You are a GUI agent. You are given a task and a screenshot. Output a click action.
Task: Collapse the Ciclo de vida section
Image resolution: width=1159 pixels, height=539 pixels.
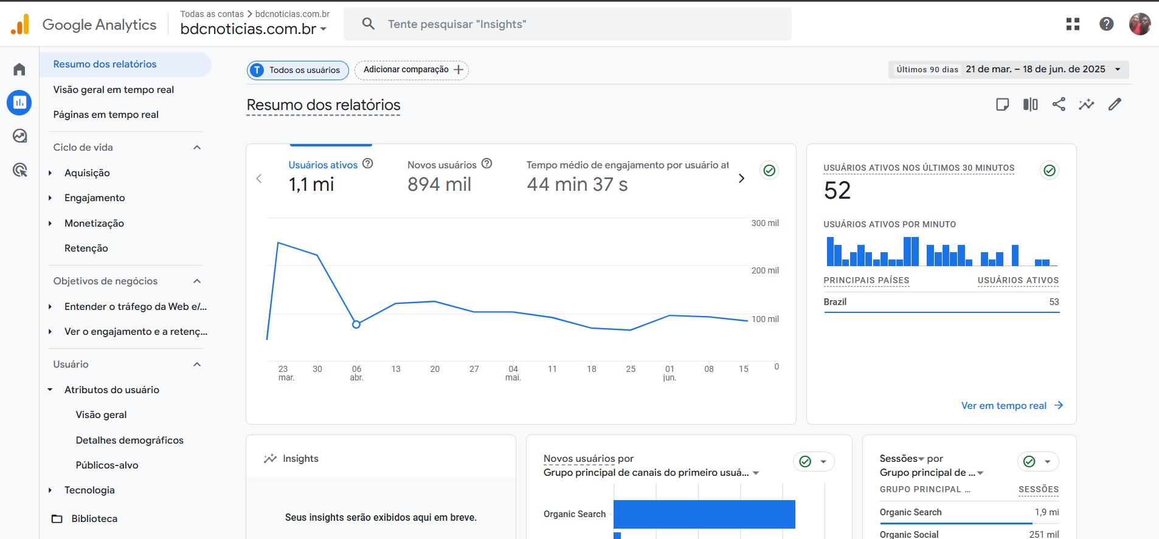tap(196, 148)
